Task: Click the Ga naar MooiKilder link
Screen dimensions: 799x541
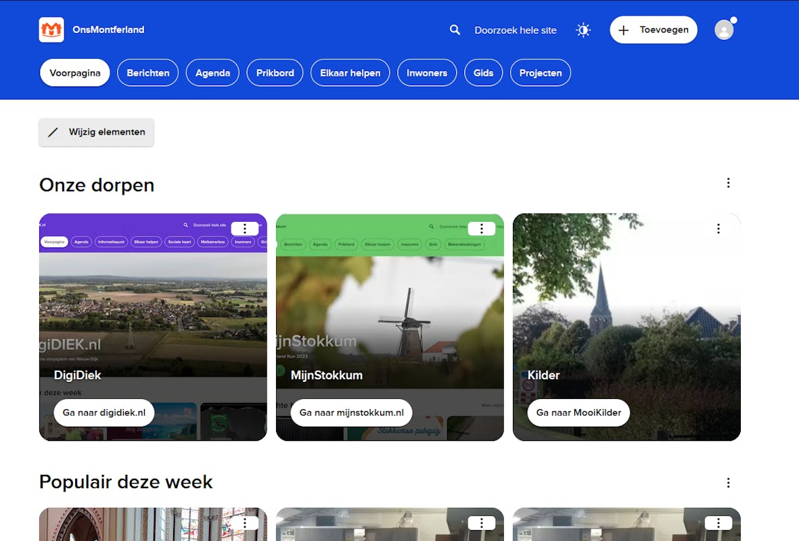Action: pyautogui.click(x=578, y=413)
